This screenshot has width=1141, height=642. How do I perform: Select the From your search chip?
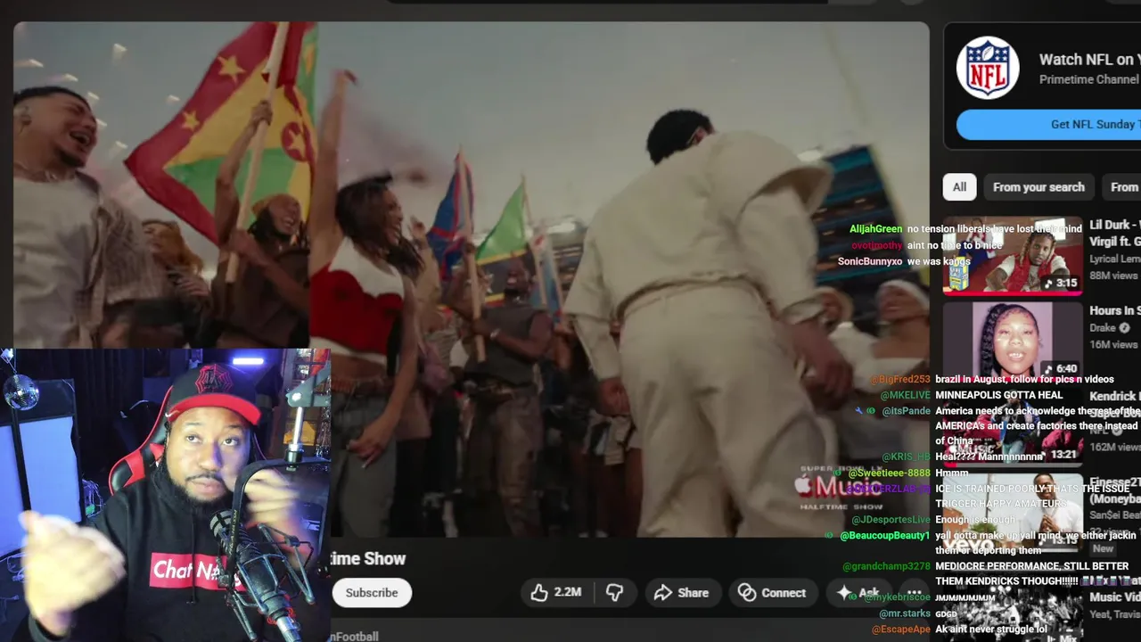coord(1038,187)
